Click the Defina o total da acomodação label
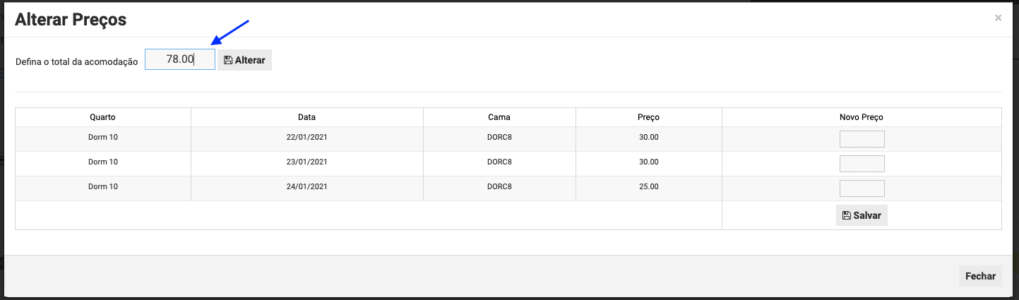 [x=77, y=61]
